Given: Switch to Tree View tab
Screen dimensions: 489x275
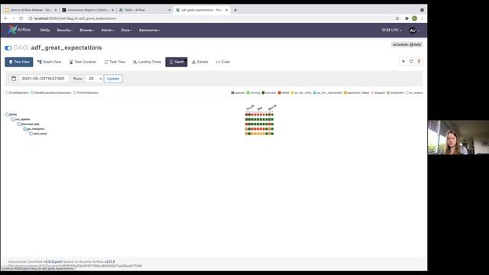Looking at the screenshot, I should tap(18, 62).
